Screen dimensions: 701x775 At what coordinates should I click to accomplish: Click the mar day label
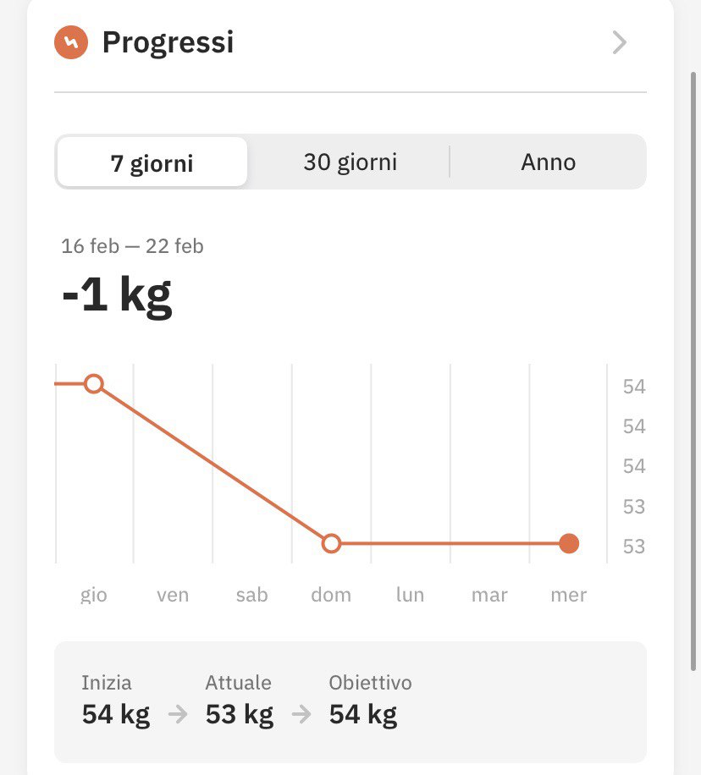489,595
